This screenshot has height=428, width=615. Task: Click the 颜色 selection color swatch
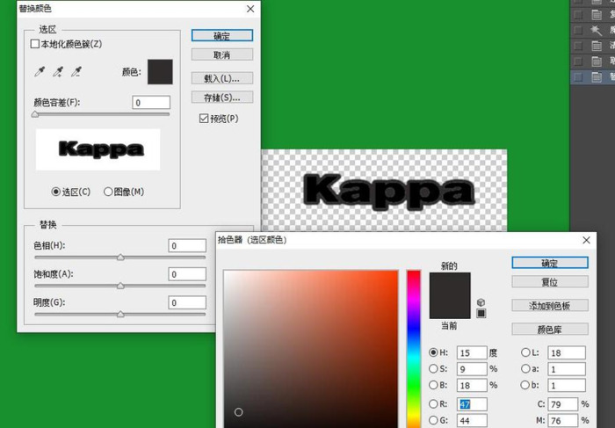(x=159, y=72)
